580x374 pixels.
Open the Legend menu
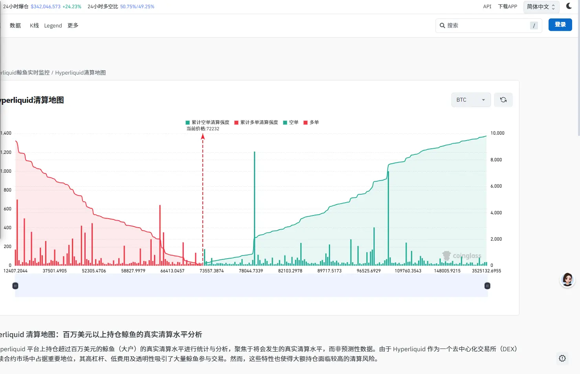click(x=53, y=26)
